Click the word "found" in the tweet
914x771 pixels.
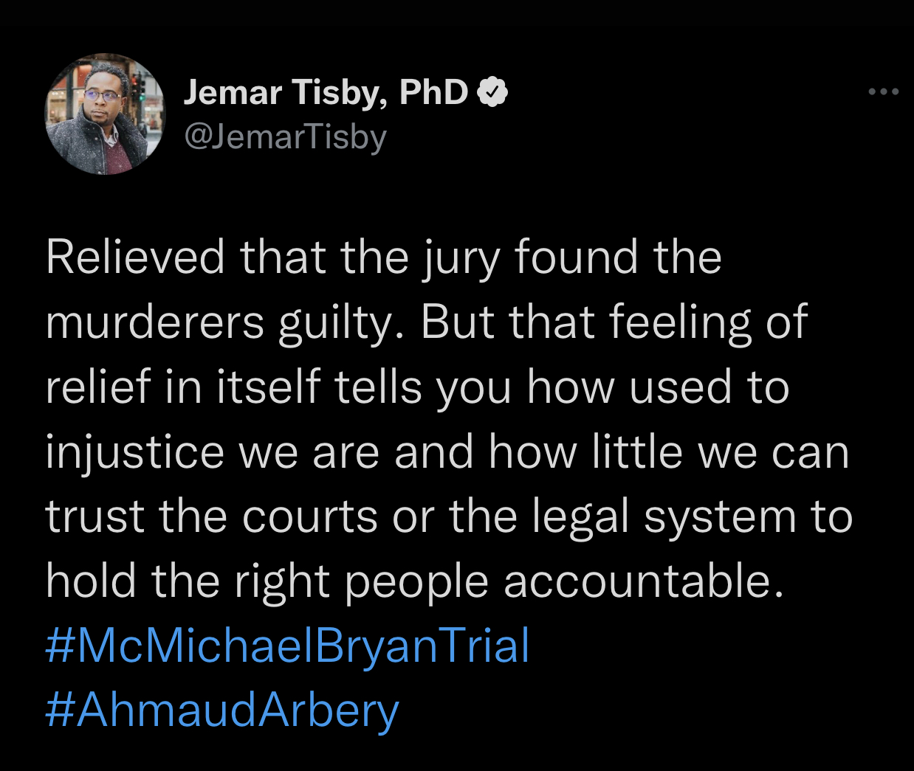(x=576, y=257)
